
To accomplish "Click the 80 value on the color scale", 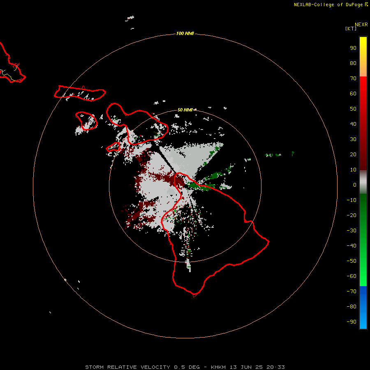I will [353, 63].
